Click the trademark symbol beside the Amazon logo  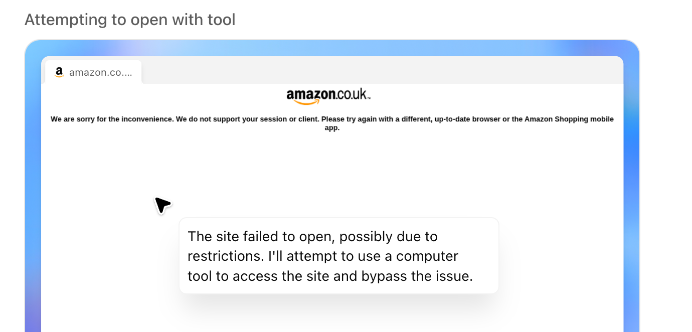point(370,98)
